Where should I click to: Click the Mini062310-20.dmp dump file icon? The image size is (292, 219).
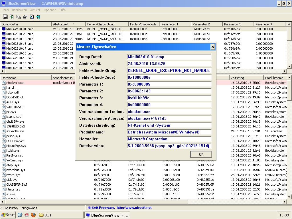point(3,34)
